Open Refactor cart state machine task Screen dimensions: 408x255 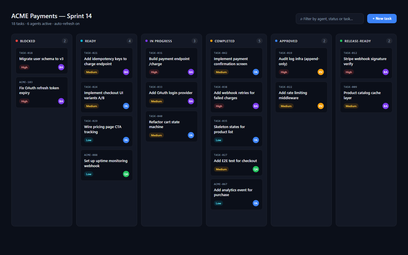171,126
